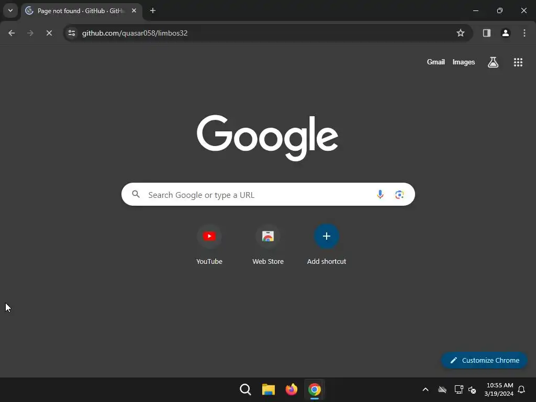Open the Chrome three-dot menu
The height and width of the screenshot is (402, 536).
pos(524,33)
